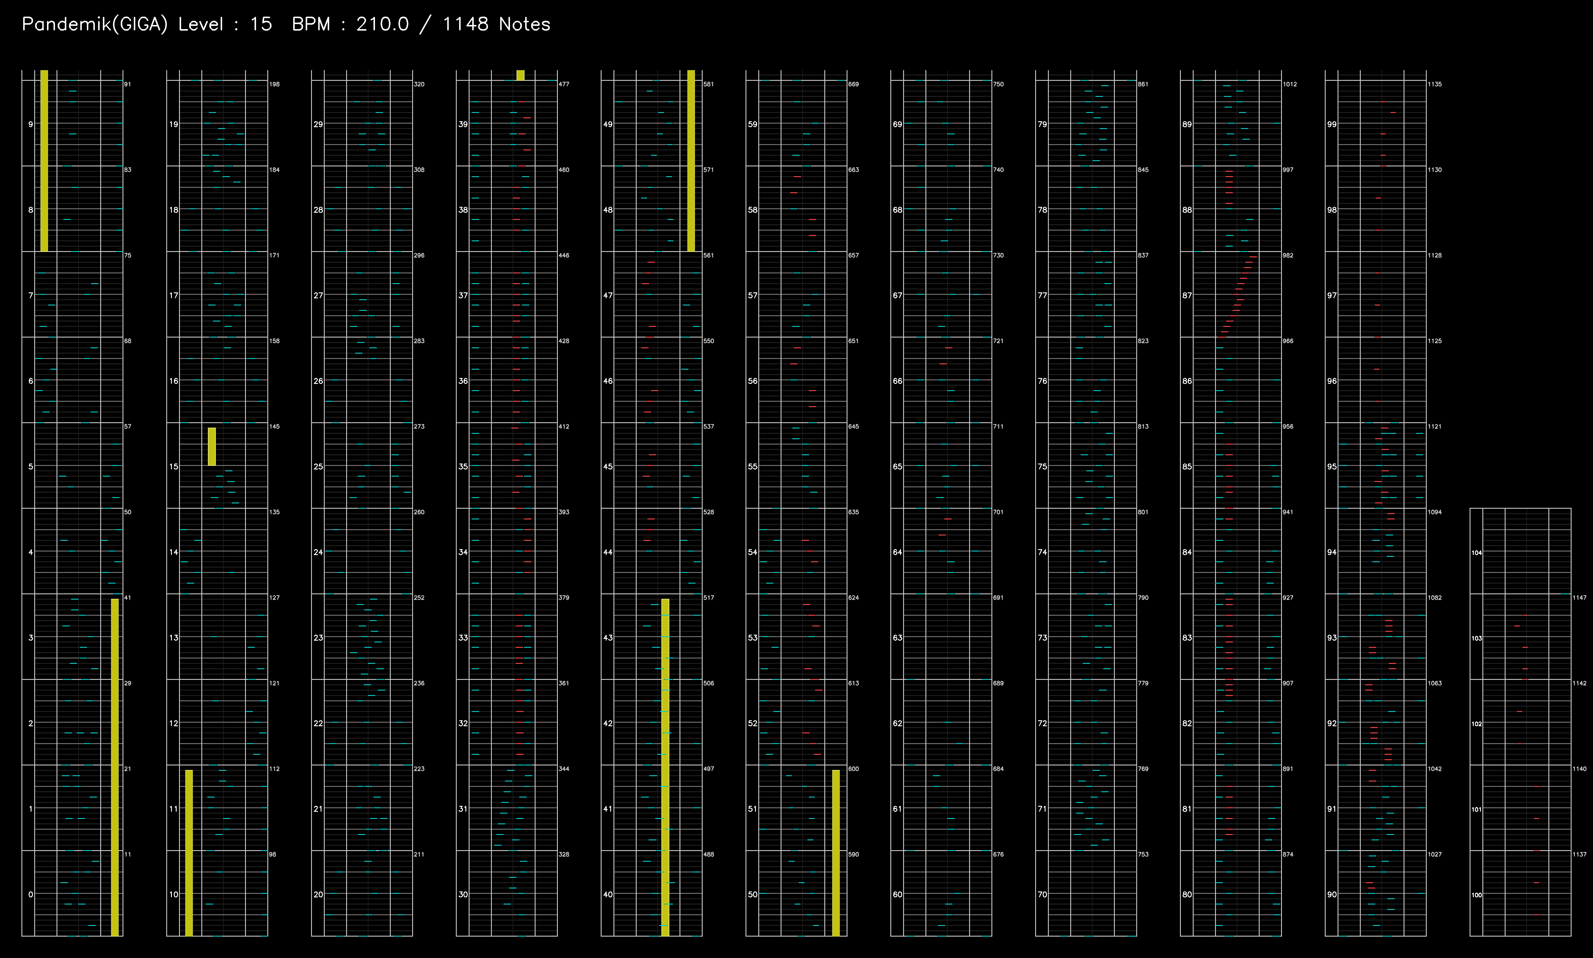The height and width of the screenshot is (958, 1593).
Task: Click the note count 1012
Action: click(1289, 85)
